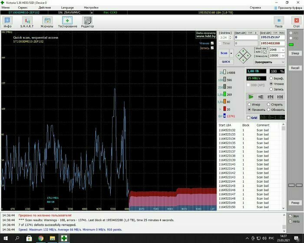Viewport: 304px width, 243px height.
Task: Open the Завершить action dropdown
Action: pos(283,62)
